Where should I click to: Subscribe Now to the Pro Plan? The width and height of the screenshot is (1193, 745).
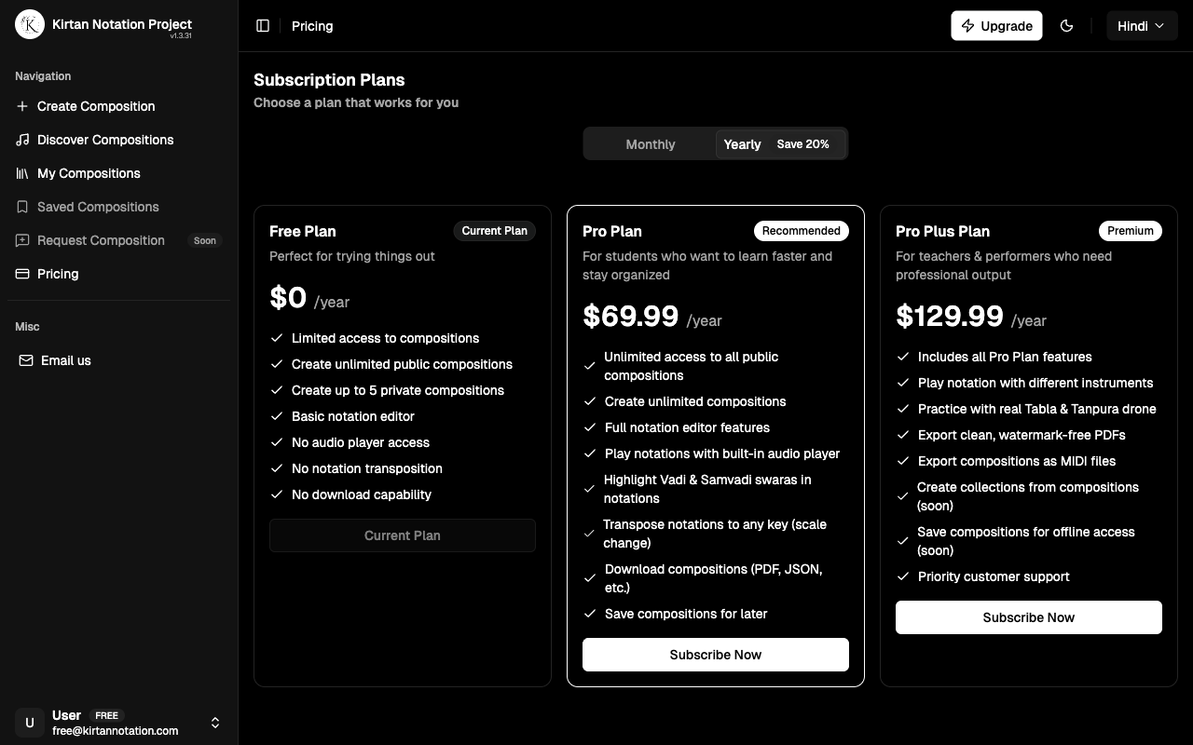[x=715, y=655]
